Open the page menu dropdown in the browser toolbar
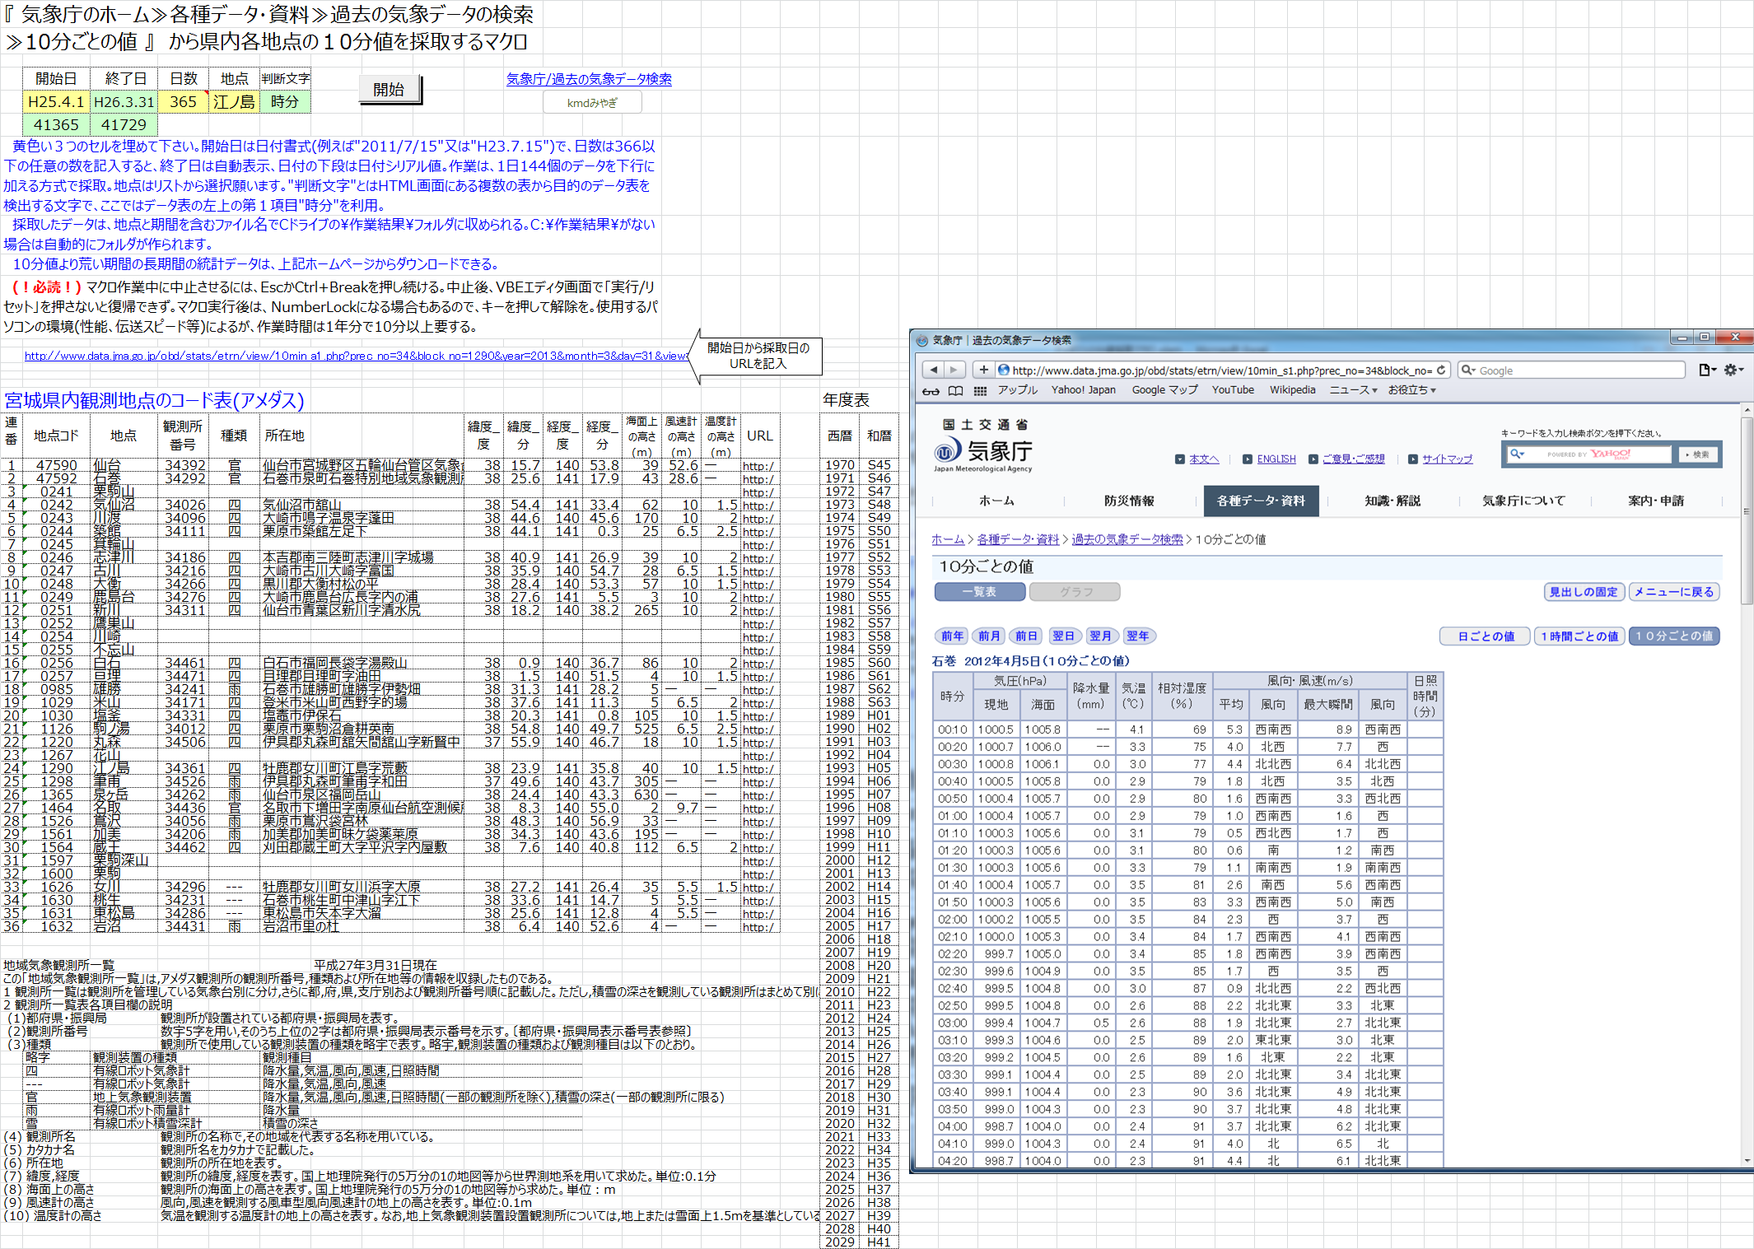Viewport: 1754px width, 1249px height. pos(1707,370)
